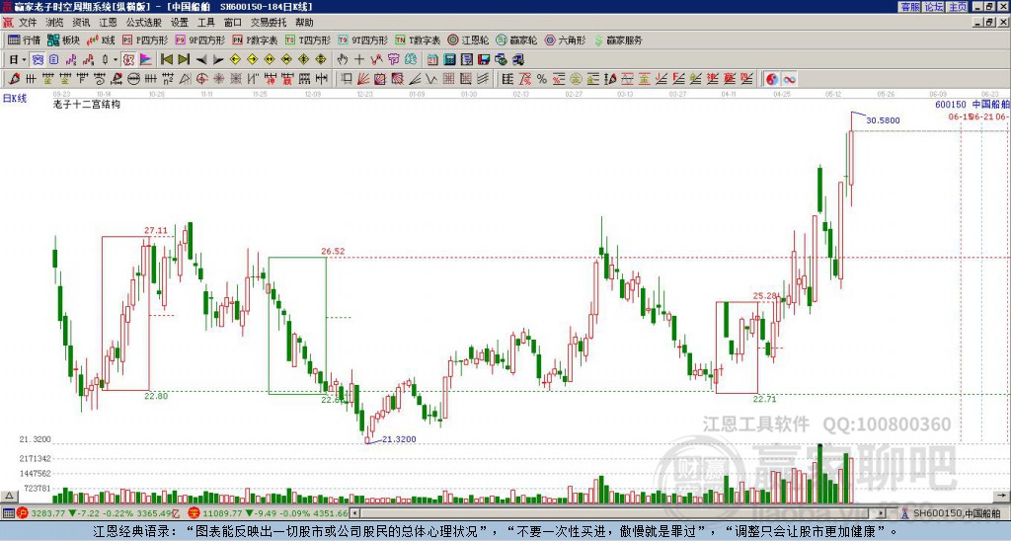Image resolution: width=1011 pixels, height=541 pixels.
Task: Select the hand pan tool
Action: pos(343,60)
